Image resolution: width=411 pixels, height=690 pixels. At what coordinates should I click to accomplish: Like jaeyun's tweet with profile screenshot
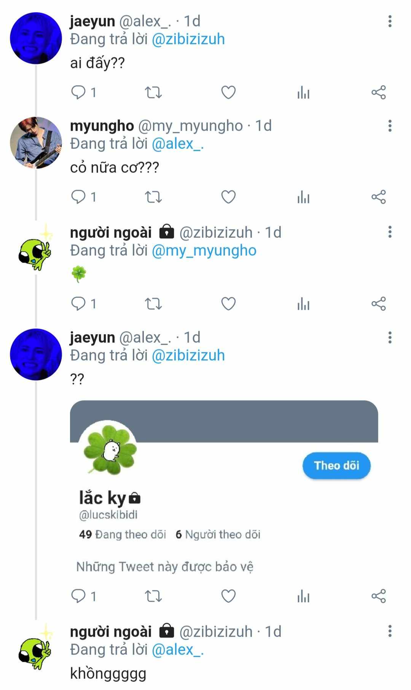click(x=228, y=596)
